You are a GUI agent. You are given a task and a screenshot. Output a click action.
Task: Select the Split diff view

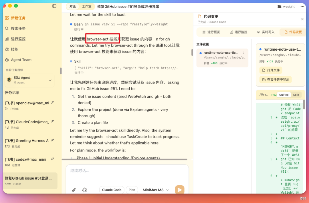296,95
